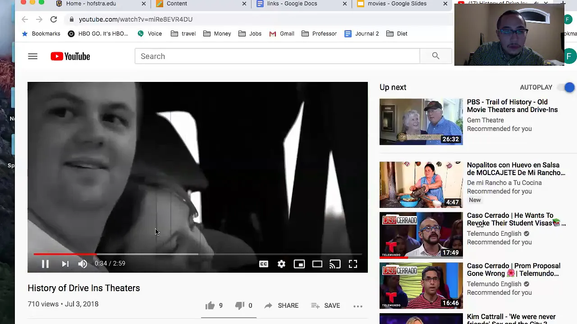Switch to Home - hofstra.edu tab
This screenshot has height=324, width=577.
click(x=91, y=4)
